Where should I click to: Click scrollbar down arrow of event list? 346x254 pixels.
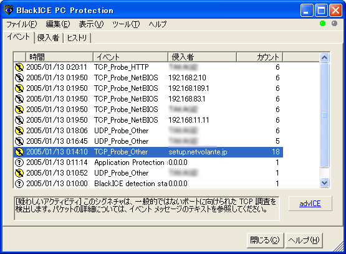coord(324,183)
